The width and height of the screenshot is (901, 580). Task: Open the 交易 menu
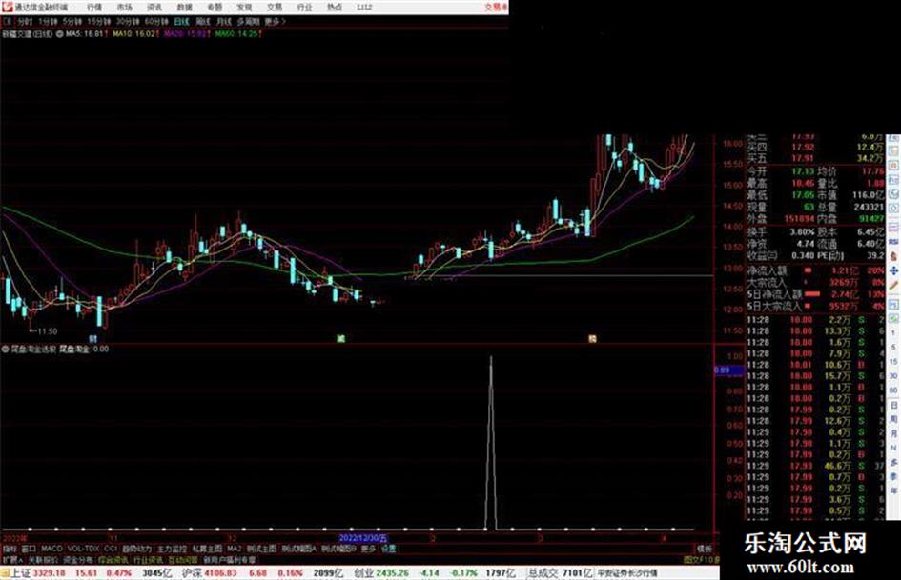274,8
